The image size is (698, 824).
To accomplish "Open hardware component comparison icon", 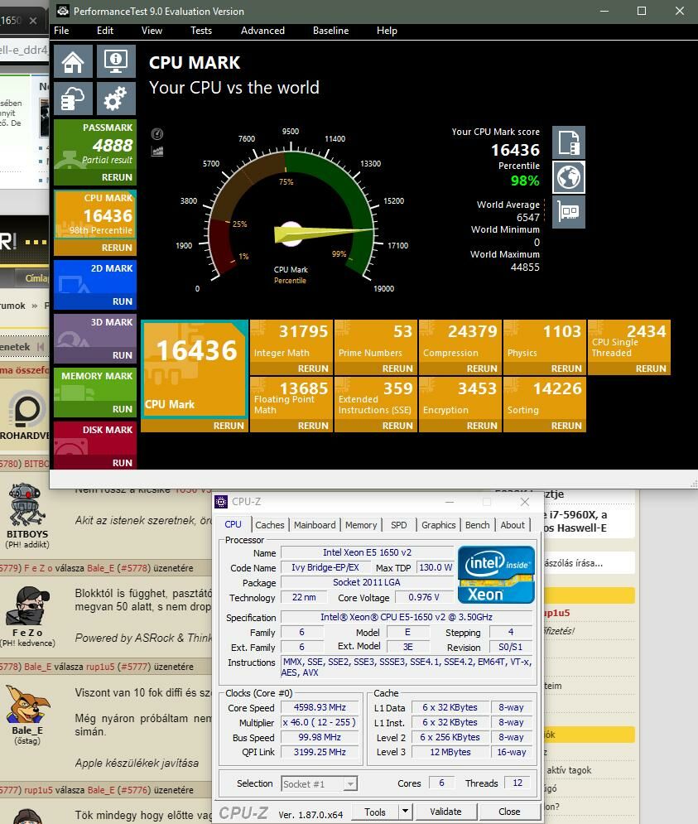I will coord(569,212).
